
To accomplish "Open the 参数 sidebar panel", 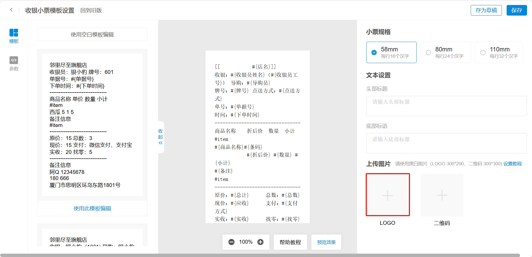I will [x=14, y=64].
